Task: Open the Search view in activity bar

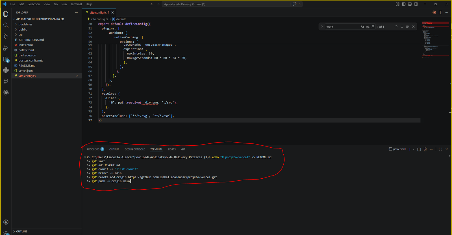Action: [6, 25]
